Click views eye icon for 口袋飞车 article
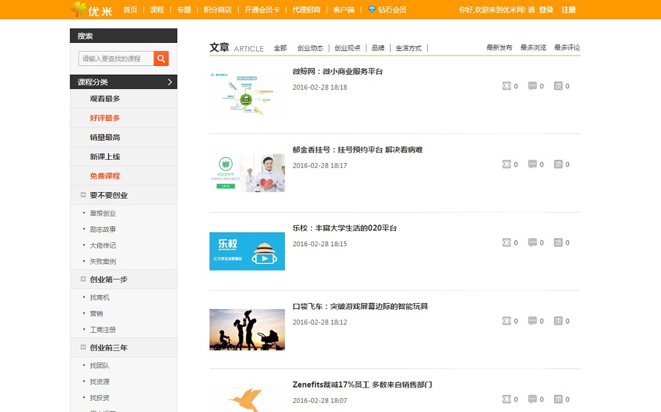 click(x=506, y=321)
